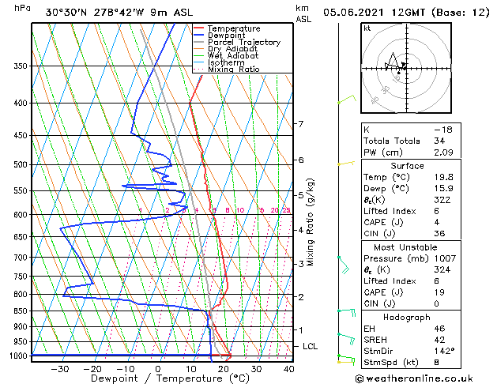Click the yellow surface wind barb
The height and width of the screenshot is (384, 497).
(346, 362)
